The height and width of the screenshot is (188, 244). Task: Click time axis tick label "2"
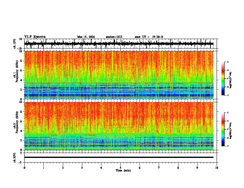[63, 168]
